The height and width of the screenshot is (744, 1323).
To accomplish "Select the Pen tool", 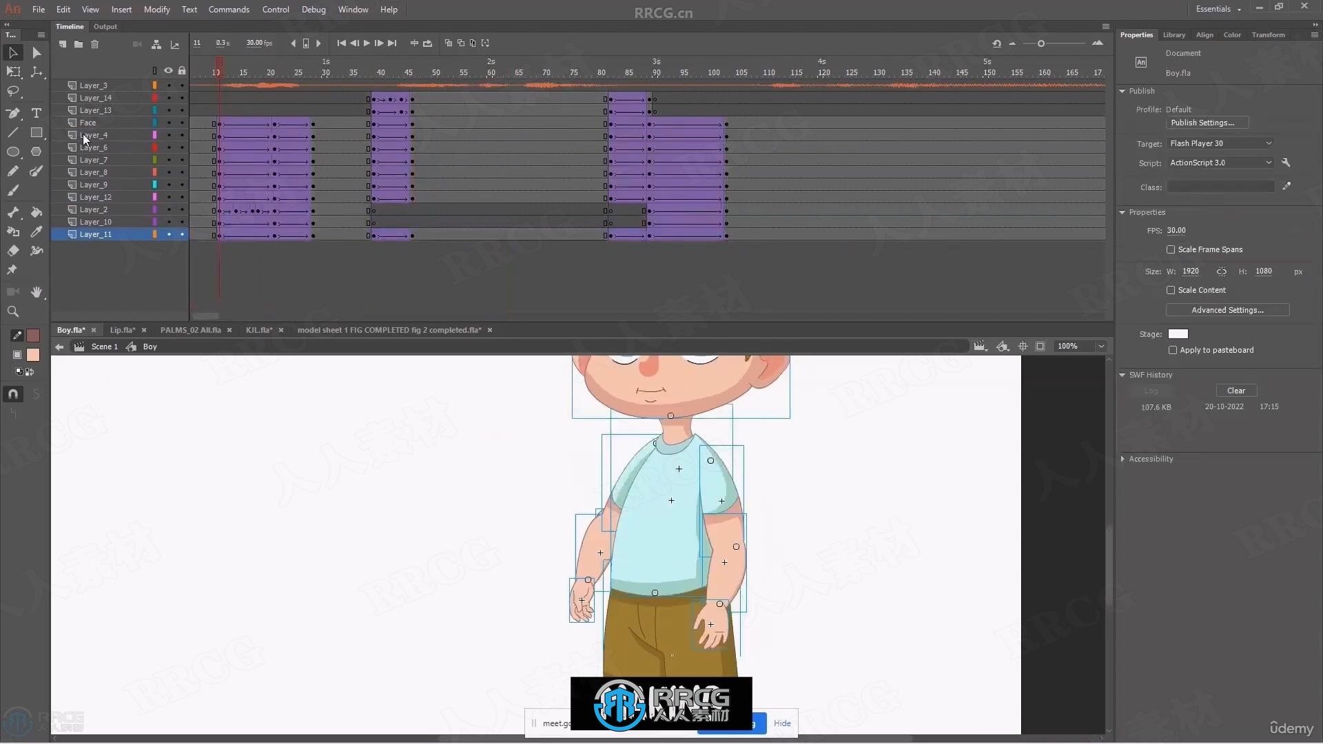I will click(x=13, y=113).
